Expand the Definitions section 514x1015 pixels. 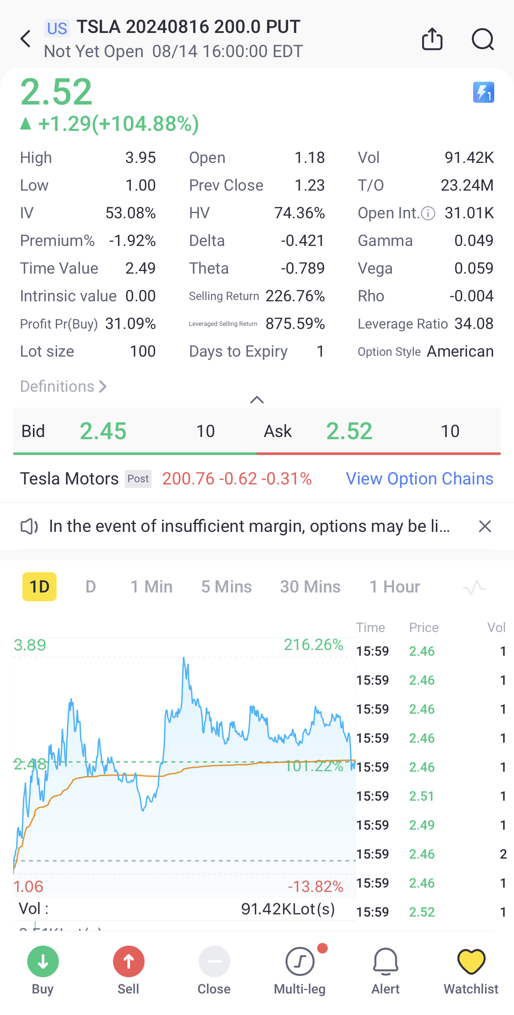(x=63, y=386)
